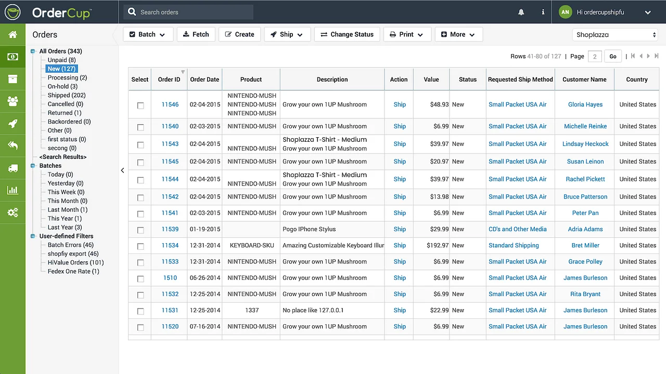The width and height of the screenshot is (666, 374).
Task: Click the Ship link for order 11539
Action: pos(399,229)
